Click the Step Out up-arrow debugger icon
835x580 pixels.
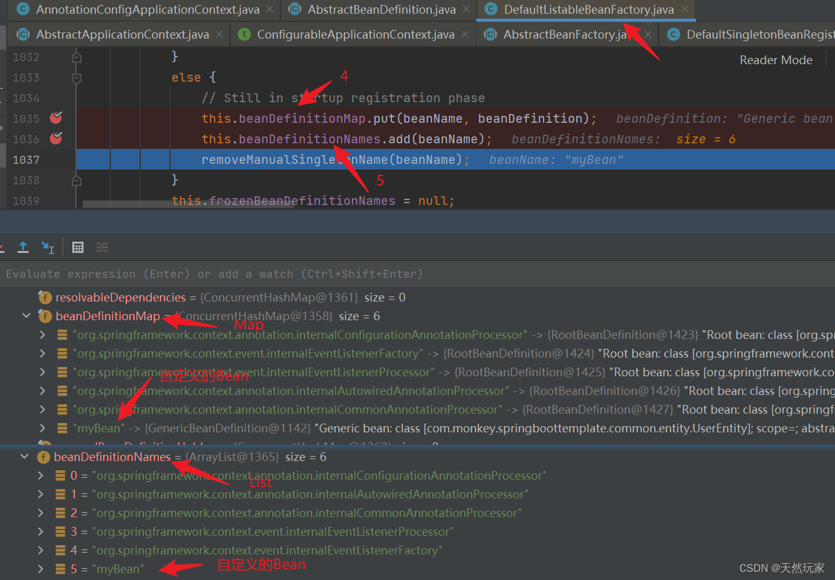(x=23, y=247)
